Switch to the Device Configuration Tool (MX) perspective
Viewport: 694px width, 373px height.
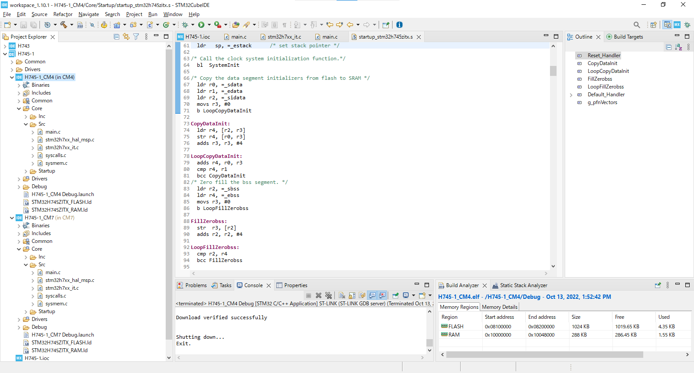pyautogui.click(x=677, y=25)
